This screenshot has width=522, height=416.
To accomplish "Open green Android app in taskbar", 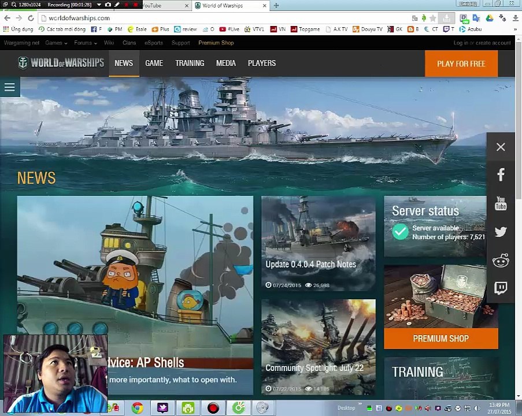I will point(188,408).
